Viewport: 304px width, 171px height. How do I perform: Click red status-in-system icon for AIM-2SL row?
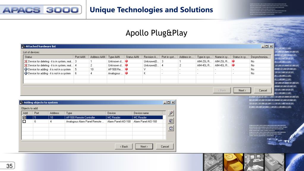coord(233,61)
